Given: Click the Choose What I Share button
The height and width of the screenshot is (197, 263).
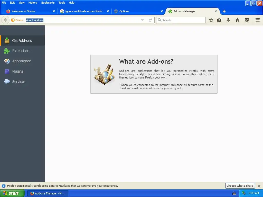Looking at the screenshot, I should (240, 186).
